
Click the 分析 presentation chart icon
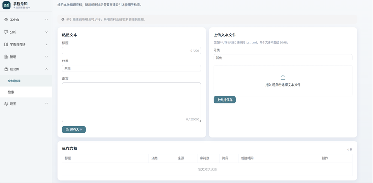6,32
